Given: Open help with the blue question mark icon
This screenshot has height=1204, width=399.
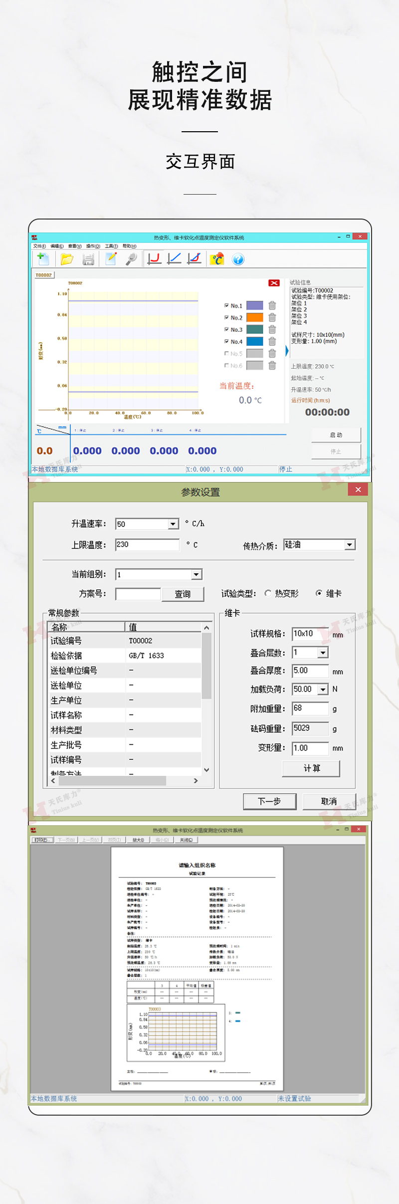Looking at the screenshot, I should [238, 259].
